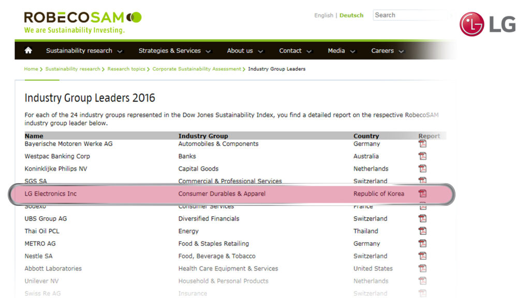Image resolution: width=530 pixels, height=298 pixels.
Task: Switch language to English
Action: point(323,16)
